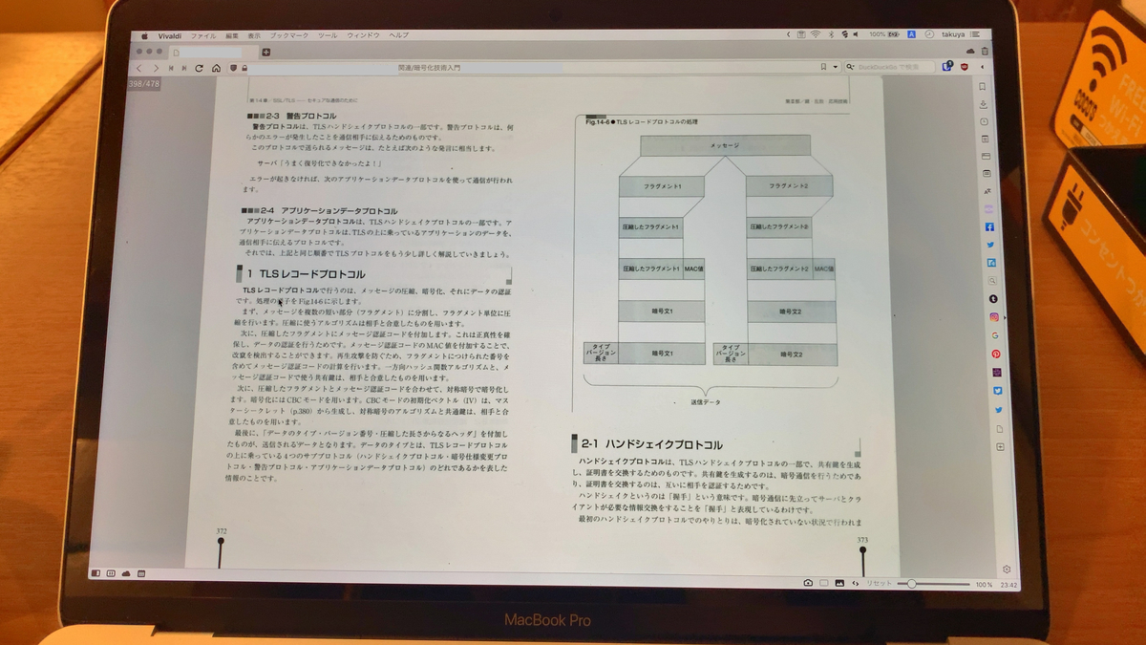Toggle the side panel visibility

(95, 573)
